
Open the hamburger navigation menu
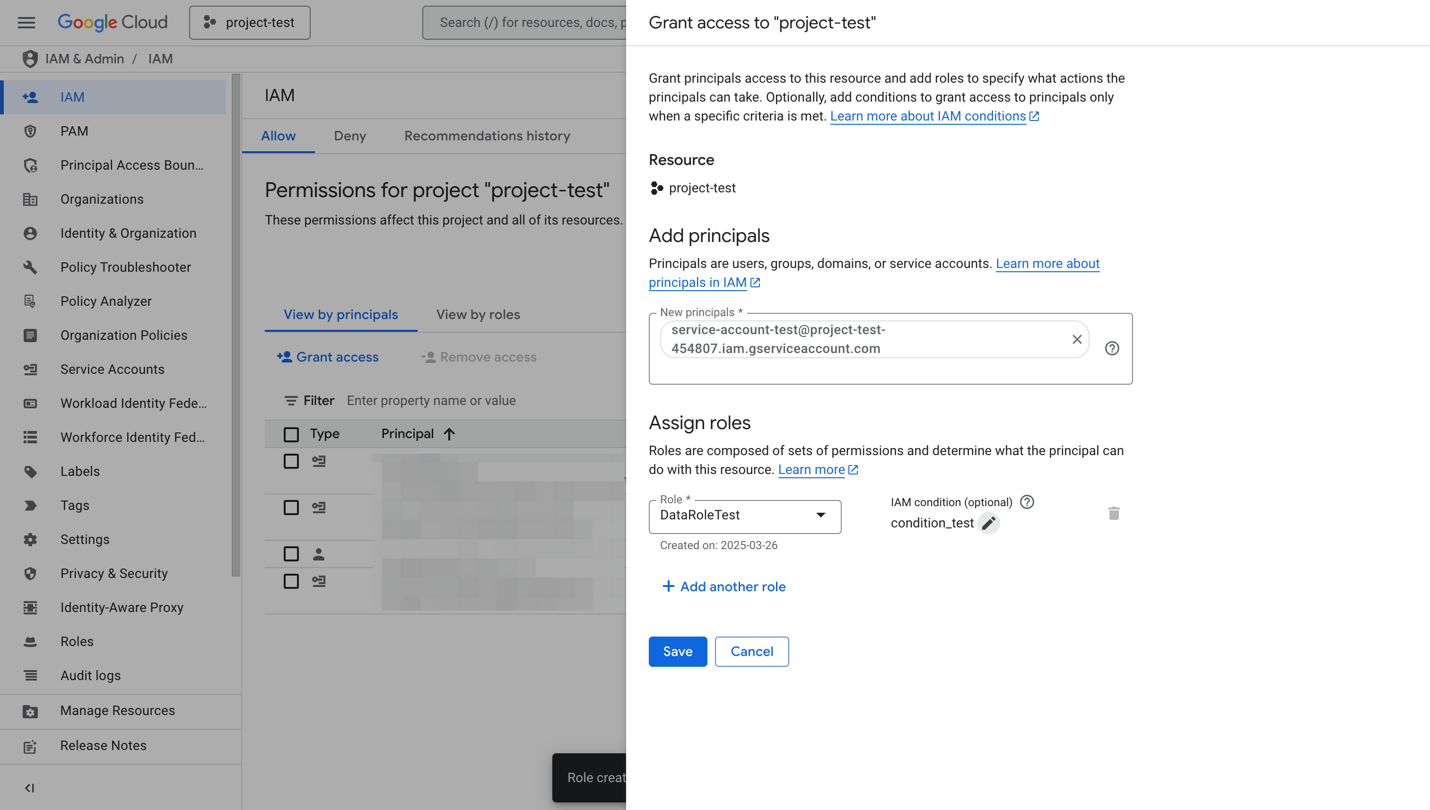26,22
